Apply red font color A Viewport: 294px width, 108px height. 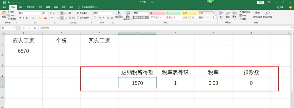pyautogui.click(x=45, y=18)
